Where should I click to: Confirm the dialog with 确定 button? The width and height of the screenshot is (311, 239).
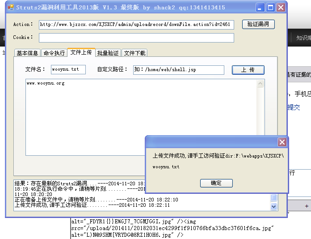[216, 183]
